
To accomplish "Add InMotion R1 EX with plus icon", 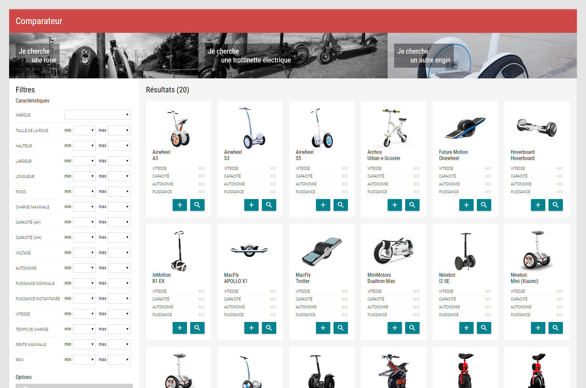I will coord(180,328).
